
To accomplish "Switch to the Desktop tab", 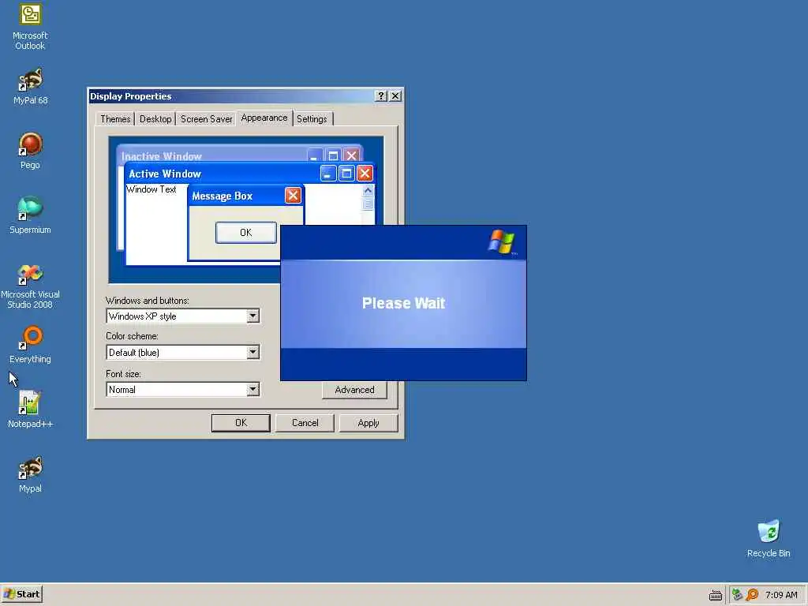I will pyautogui.click(x=155, y=119).
